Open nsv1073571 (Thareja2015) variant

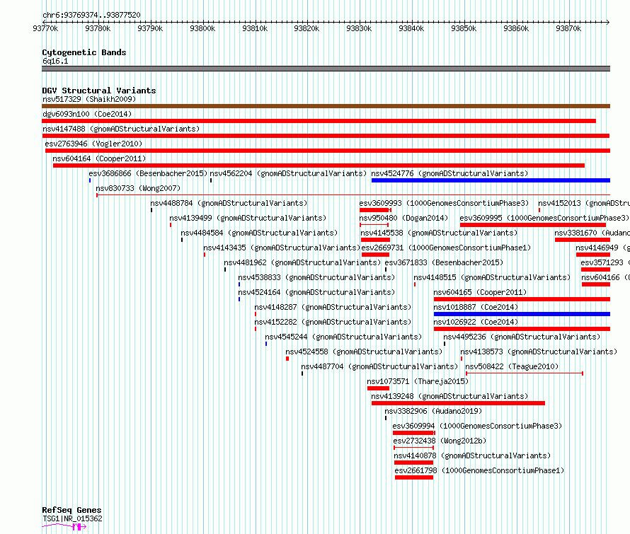(x=418, y=381)
